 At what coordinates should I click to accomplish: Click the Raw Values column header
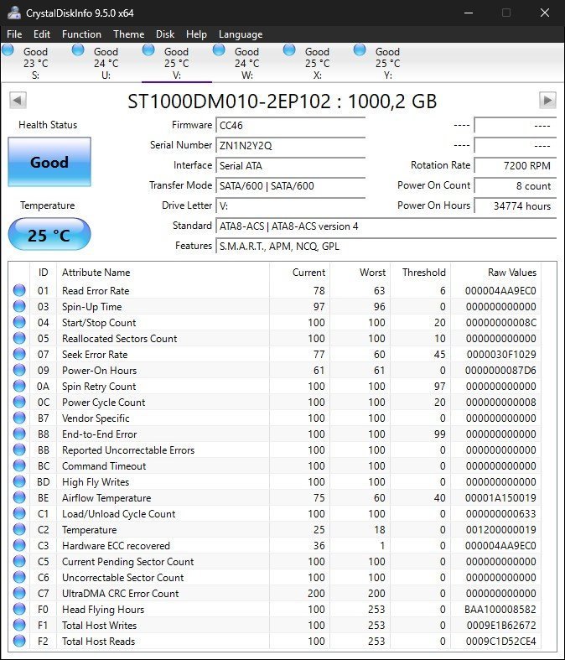[x=511, y=273]
